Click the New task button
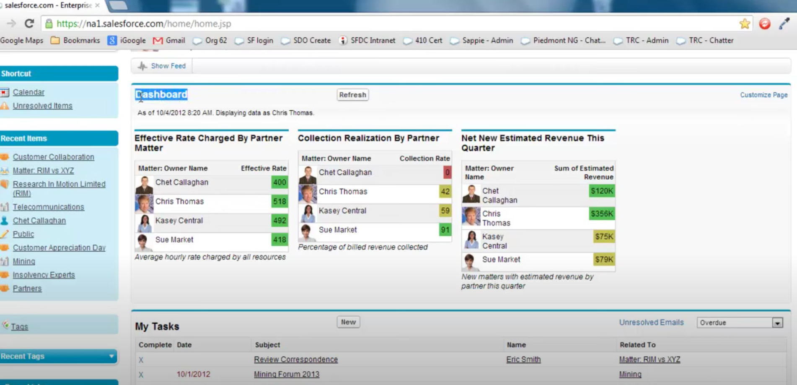 [348, 322]
